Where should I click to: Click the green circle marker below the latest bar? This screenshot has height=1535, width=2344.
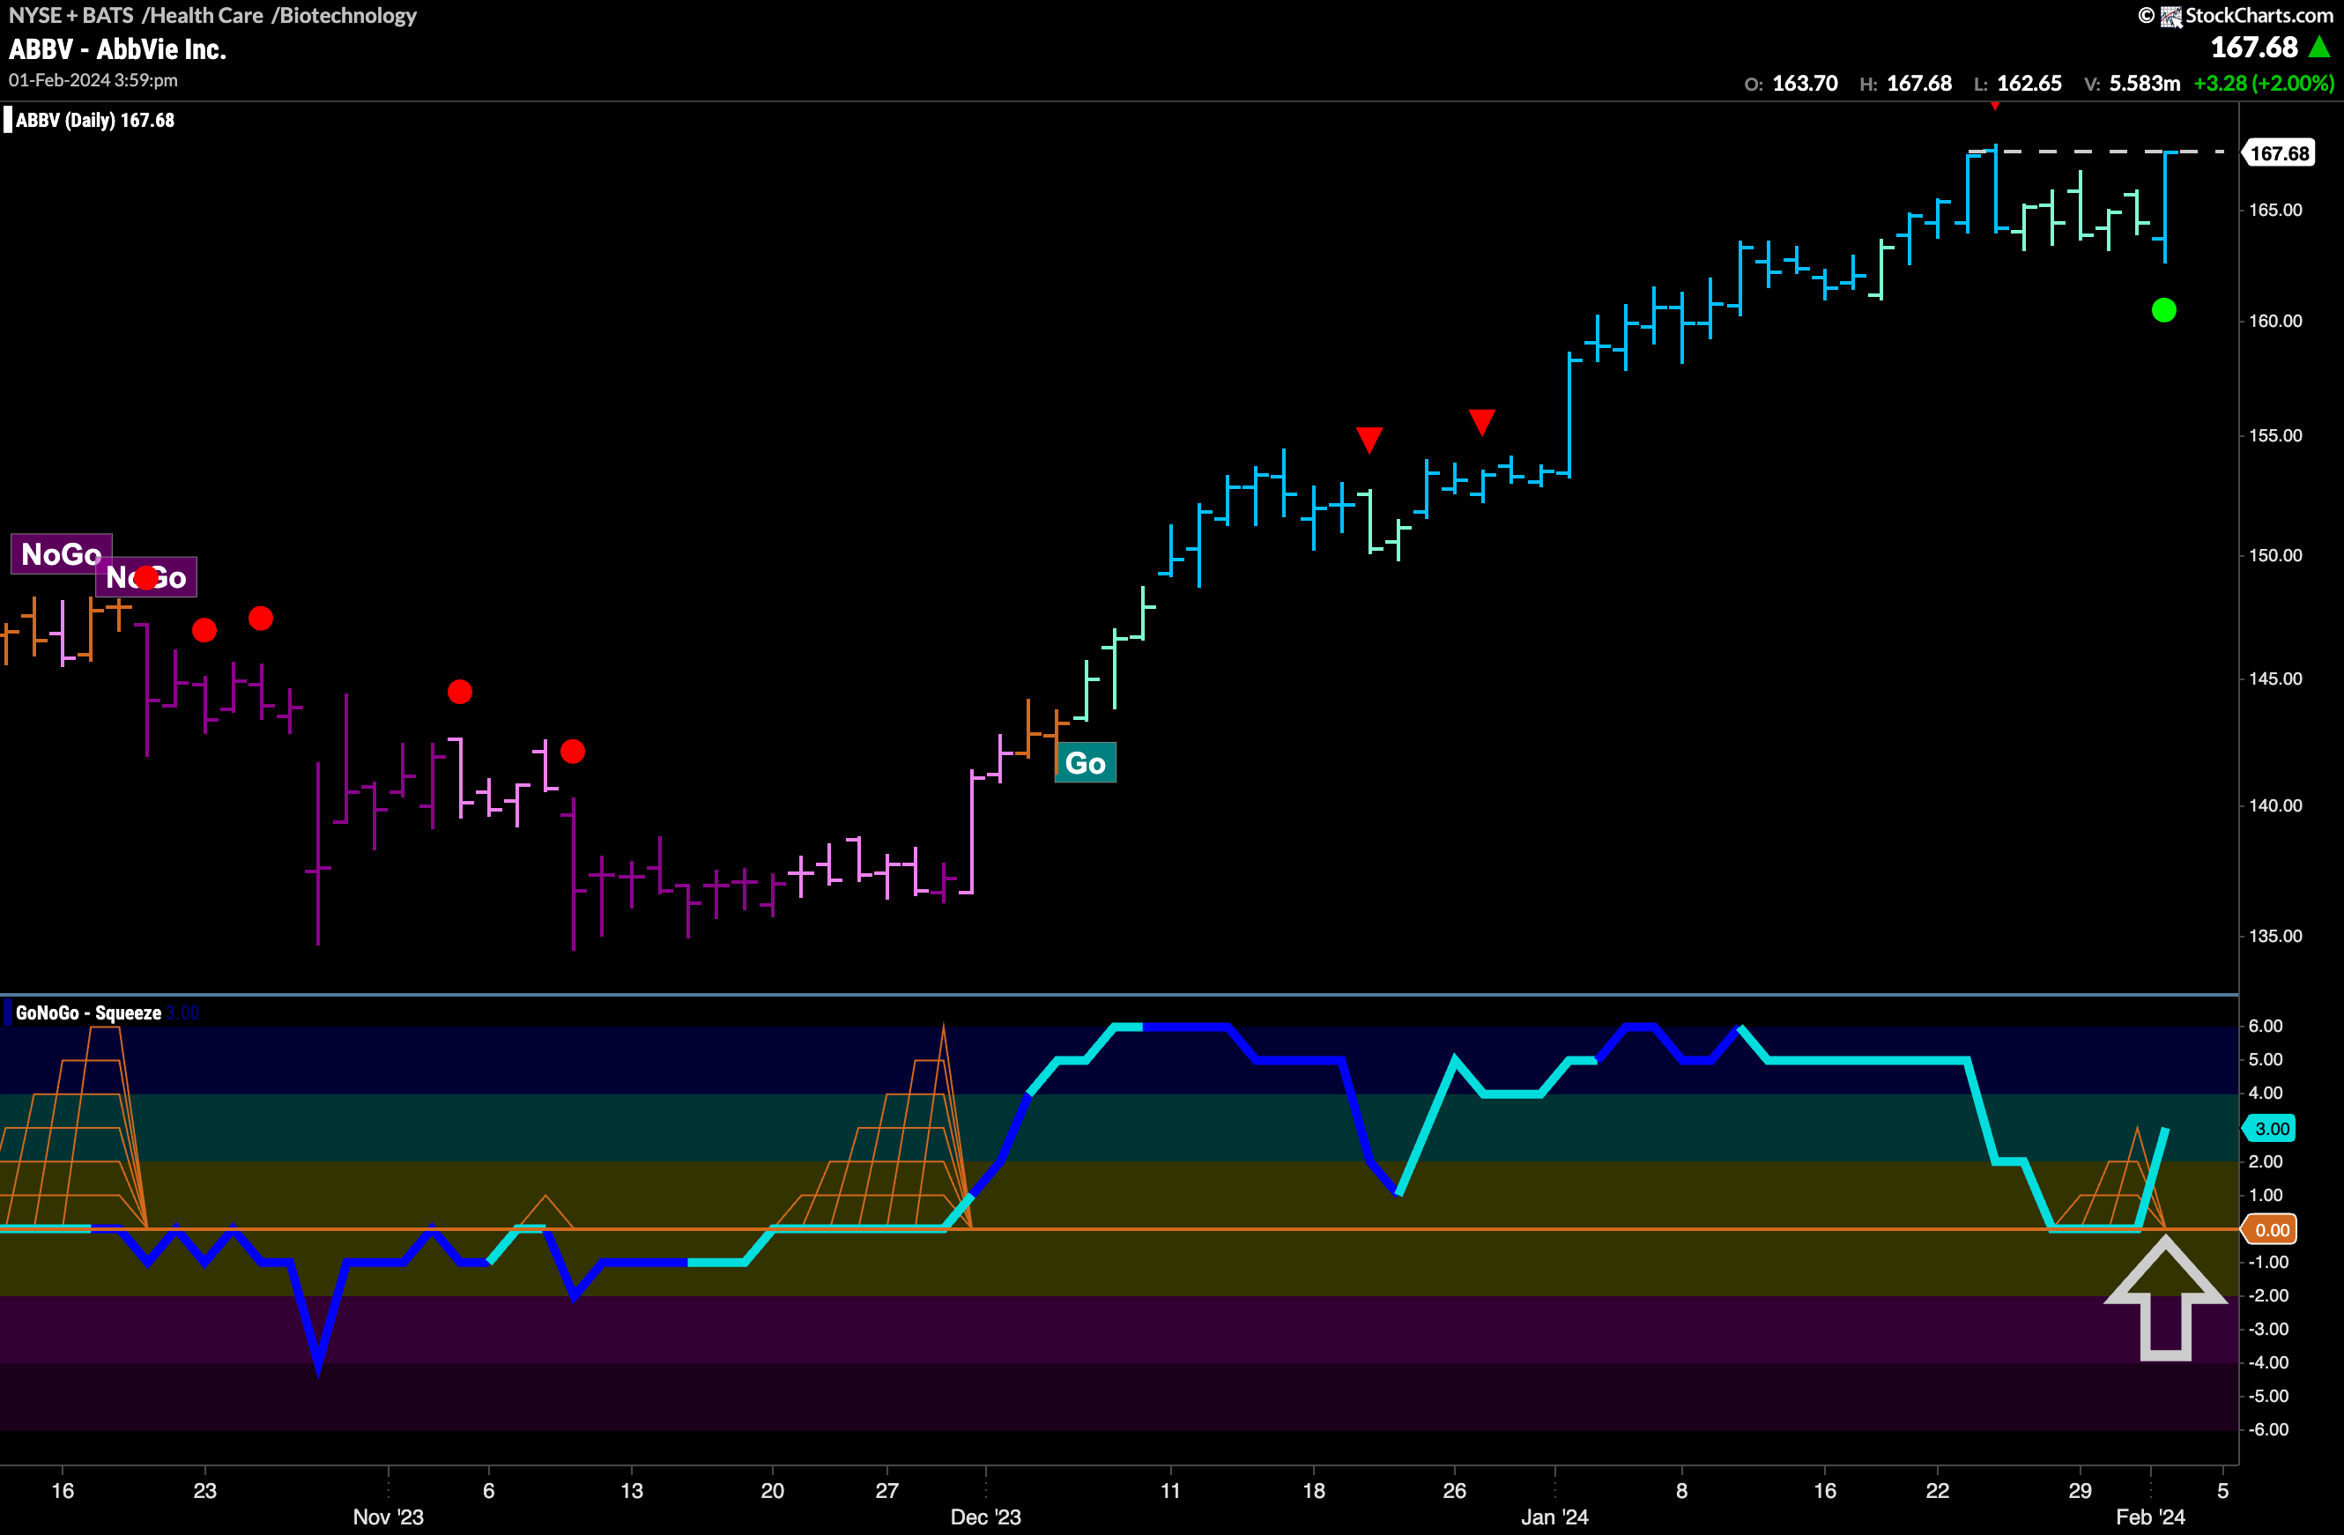point(2163,311)
